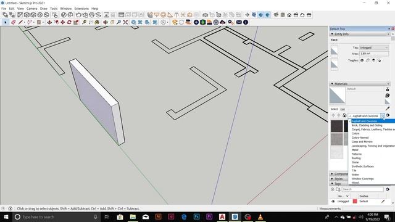Pick the material eyedropper sample tool
Image resolution: width=395 pixels, height=222 pixels.
click(x=388, y=109)
